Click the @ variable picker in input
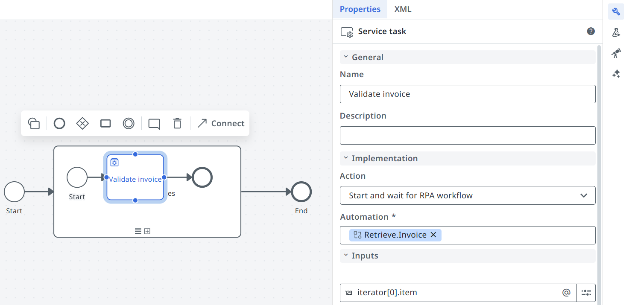Image resolution: width=626 pixels, height=305 pixels. [566, 293]
